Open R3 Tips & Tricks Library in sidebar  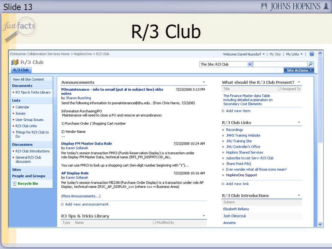[33, 92]
